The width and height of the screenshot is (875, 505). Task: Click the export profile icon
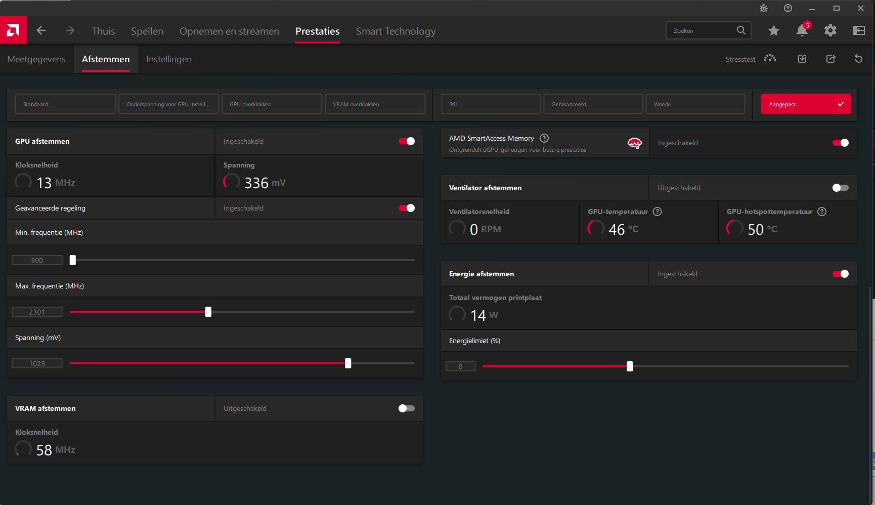coord(830,59)
